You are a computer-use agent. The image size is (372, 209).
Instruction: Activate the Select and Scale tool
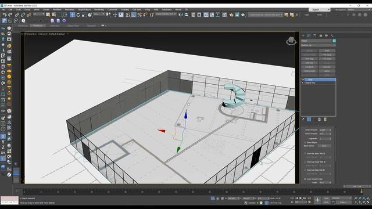pyautogui.click(x=84, y=15)
